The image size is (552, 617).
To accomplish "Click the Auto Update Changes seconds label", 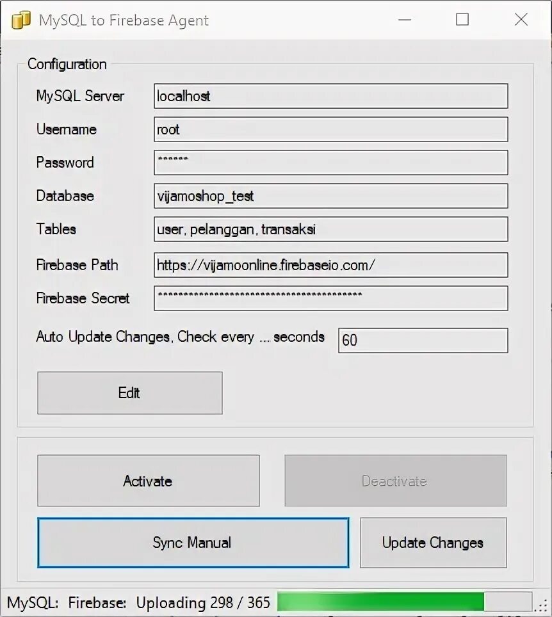I will [x=181, y=337].
